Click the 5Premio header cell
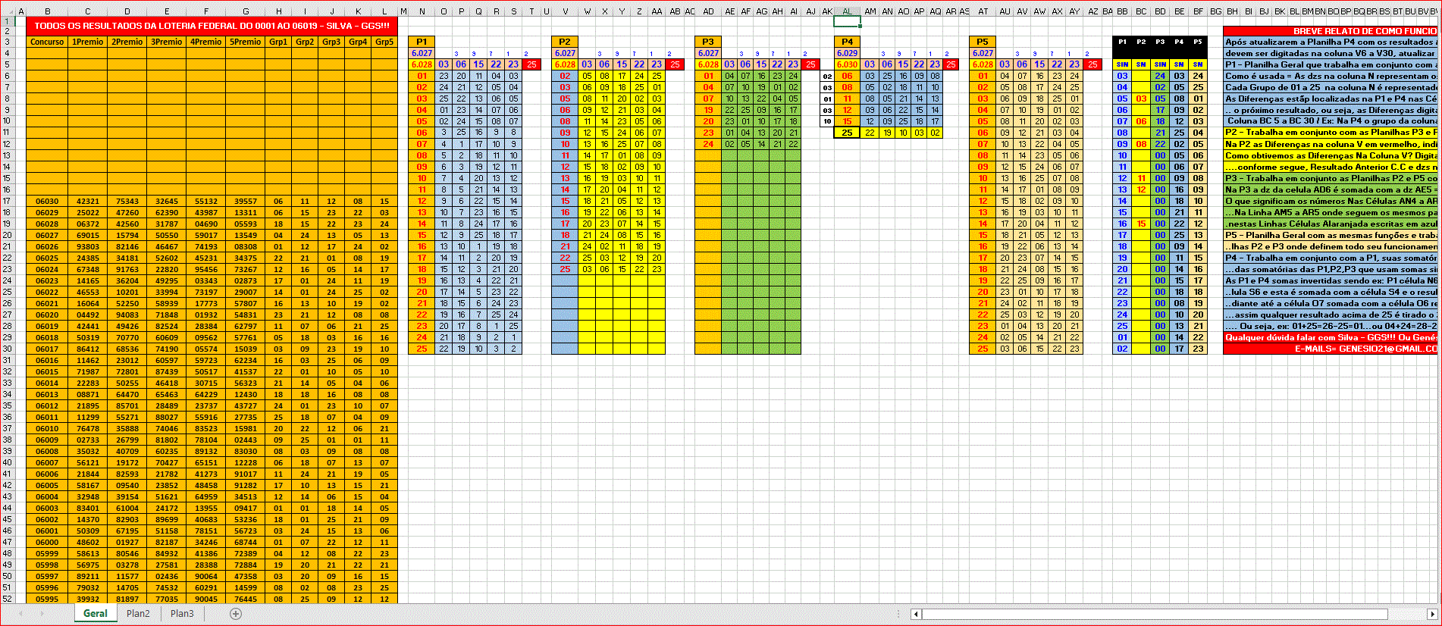The image size is (1442, 626). [x=246, y=42]
